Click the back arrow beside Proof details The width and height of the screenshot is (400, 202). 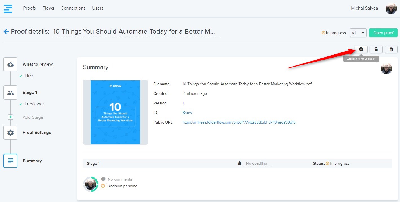[x=6, y=32]
